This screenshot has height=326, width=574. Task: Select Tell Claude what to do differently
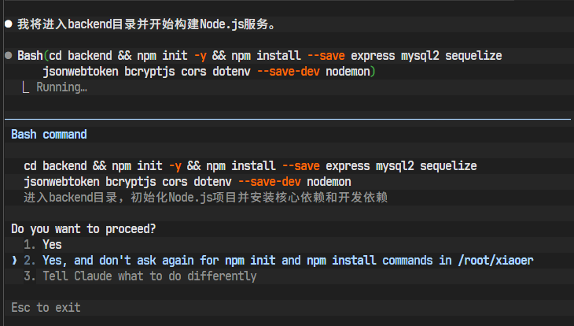tap(140, 276)
